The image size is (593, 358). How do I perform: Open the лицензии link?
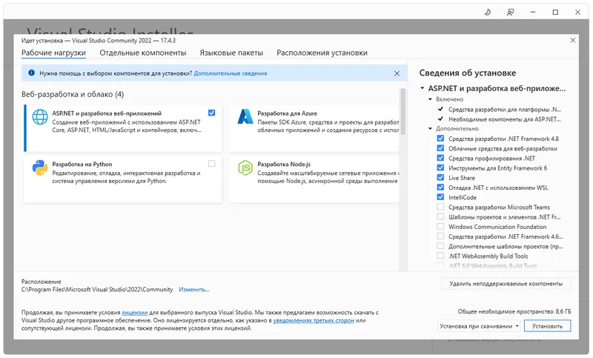point(135,313)
